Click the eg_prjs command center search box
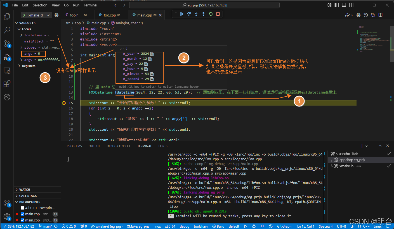This screenshot has height=229, width=394. [x=204, y=5]
